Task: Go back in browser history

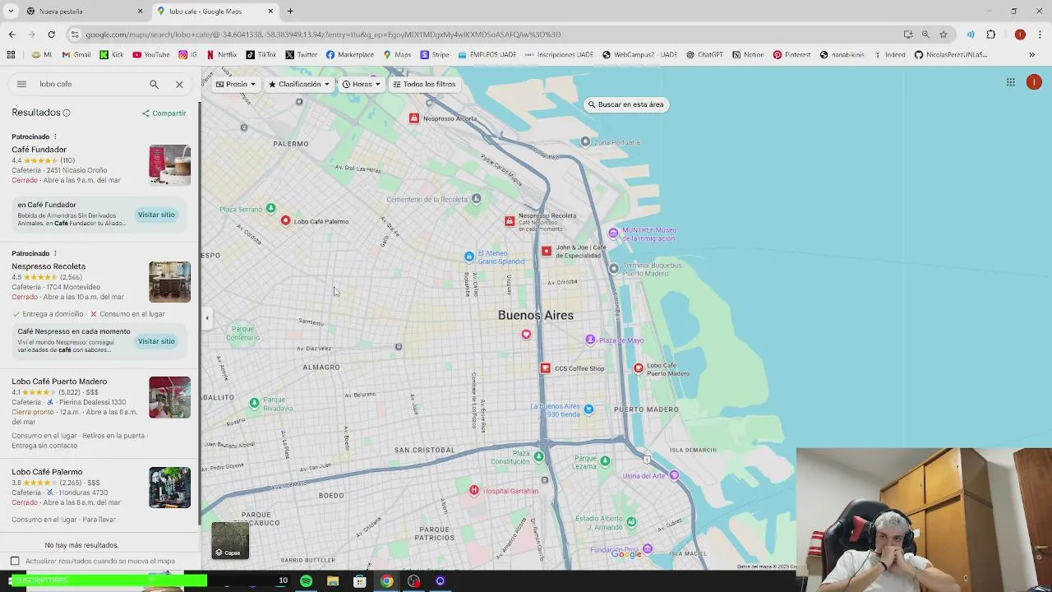Action: (12, 35)
